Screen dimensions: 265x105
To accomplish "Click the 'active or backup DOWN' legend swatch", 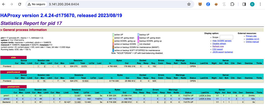I will pos(113,44).
